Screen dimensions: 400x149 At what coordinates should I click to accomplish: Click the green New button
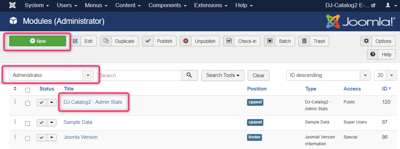tap(37, 41)
